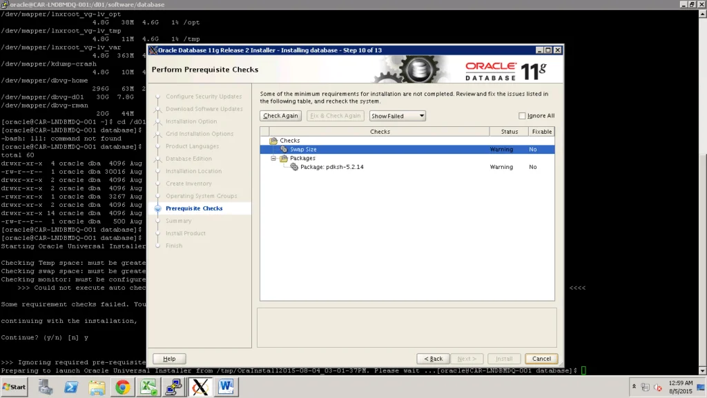The width and height of the screenshot is (707, 398).
Task: Click the Oracle installer title bar icon
Action: [153, 50]
